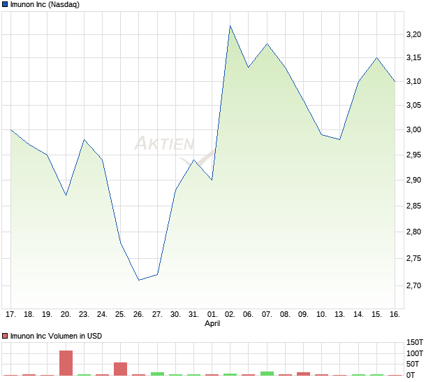This screenshot has height=382, width=433.
Task: Click the 150T volume axis label
Action: pyautogui.click(x=414, y=342)
